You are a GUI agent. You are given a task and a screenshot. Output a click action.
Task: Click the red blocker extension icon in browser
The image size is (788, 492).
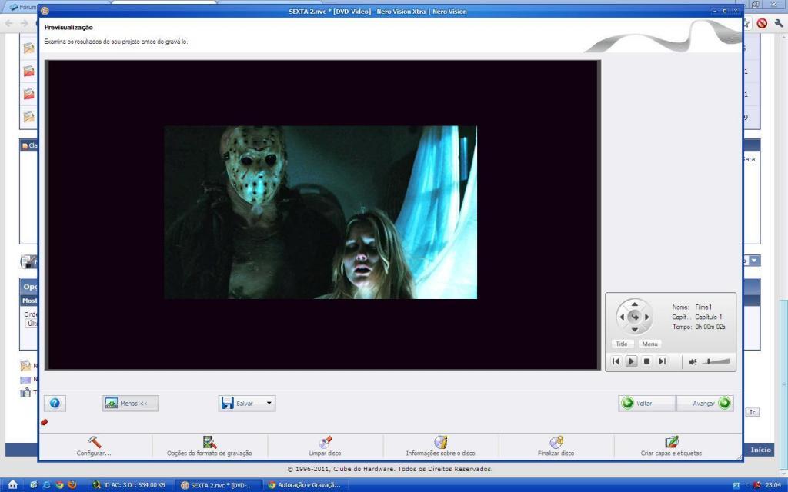point(762,23)
